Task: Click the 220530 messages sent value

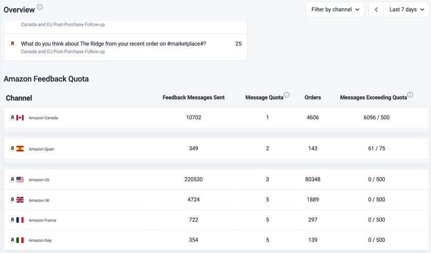Action: 193,179
